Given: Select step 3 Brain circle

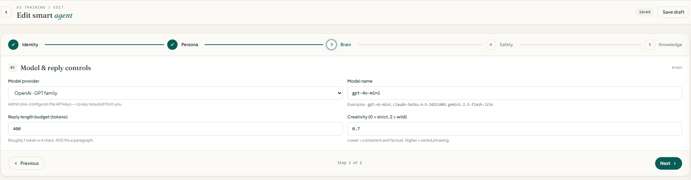Looking at the screenshot, I should pyautogui.click(x=331, y=45).
